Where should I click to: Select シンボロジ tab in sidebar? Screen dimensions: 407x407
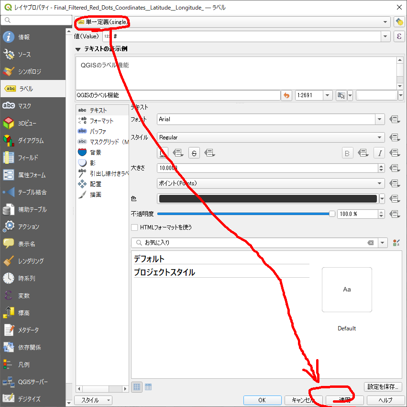point(30,72)
